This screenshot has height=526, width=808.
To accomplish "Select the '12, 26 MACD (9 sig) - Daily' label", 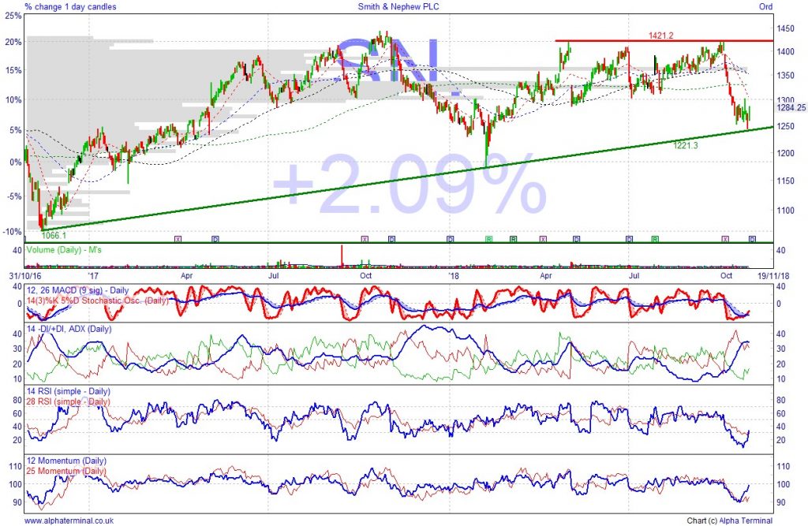I will point(77,290).
